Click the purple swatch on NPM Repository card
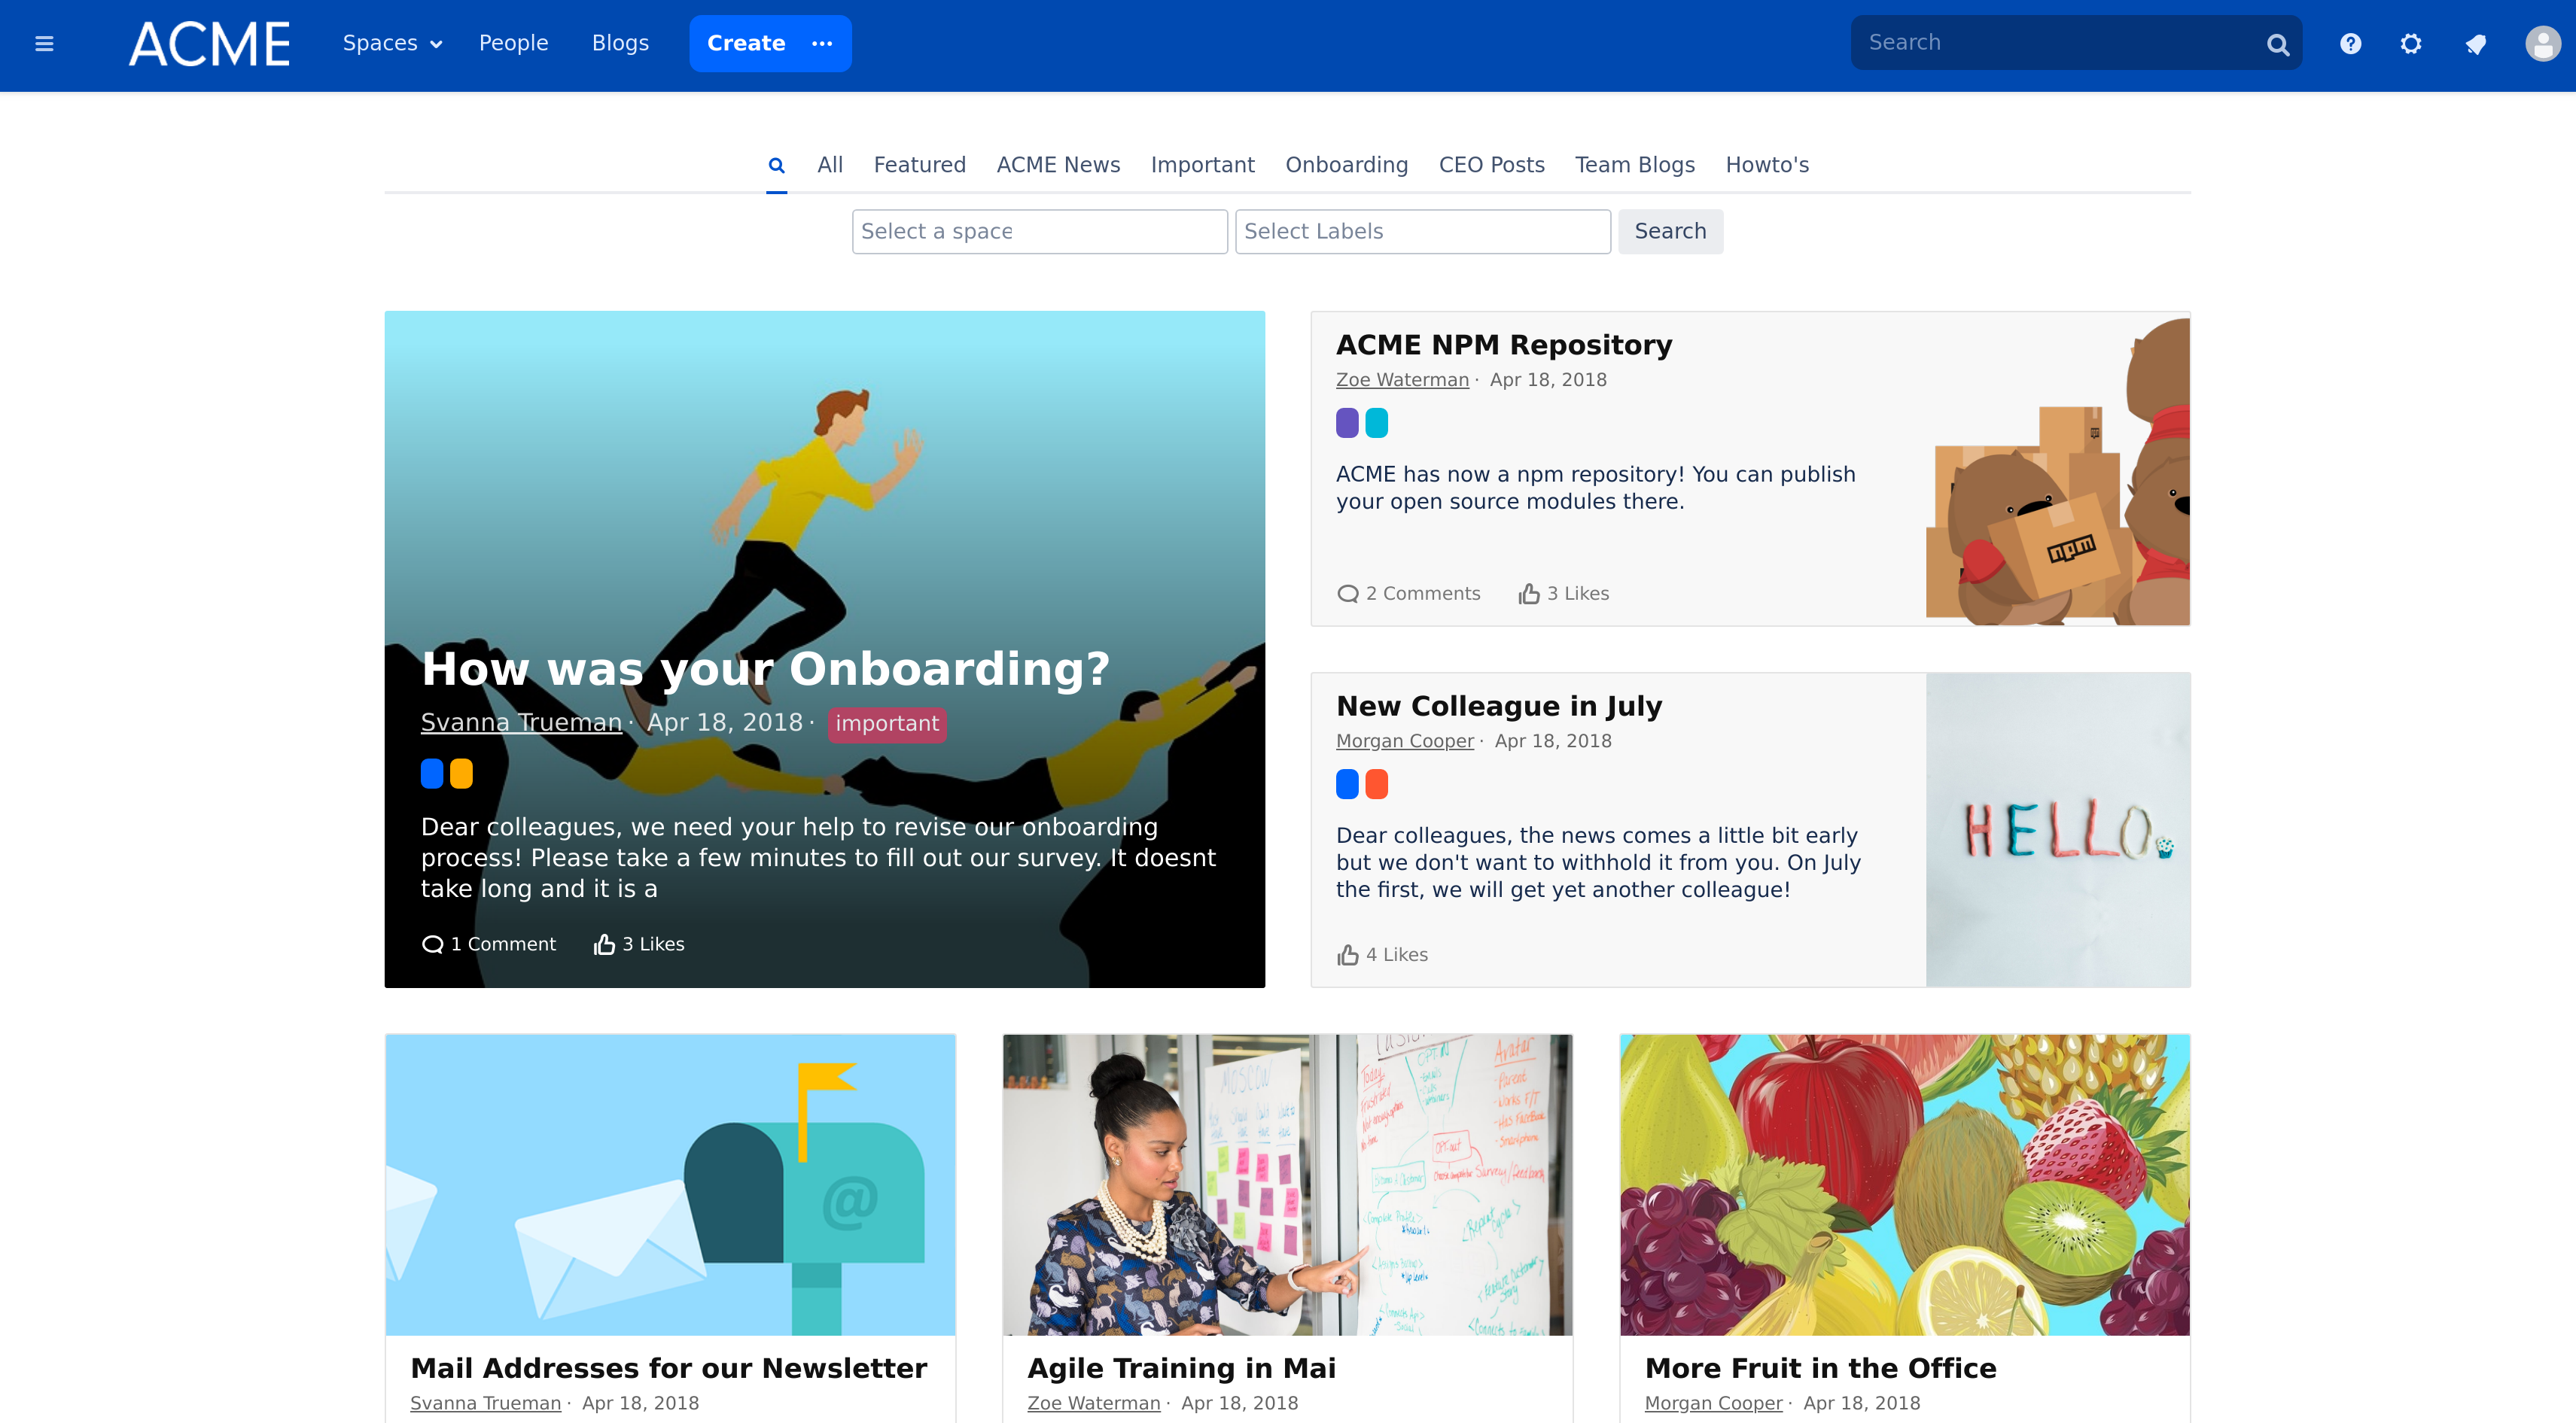The image size is (2576, 1423). click(x=1347, y=423)
